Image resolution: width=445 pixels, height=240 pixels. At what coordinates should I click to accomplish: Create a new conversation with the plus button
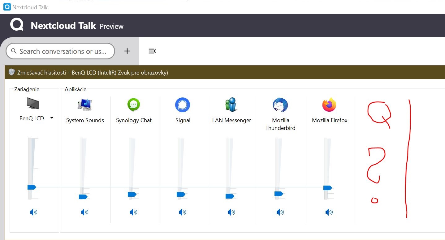click(127, 51)
